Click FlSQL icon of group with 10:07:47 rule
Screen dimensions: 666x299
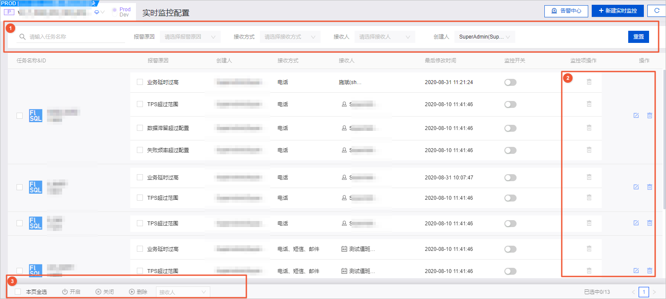(36, 187)
